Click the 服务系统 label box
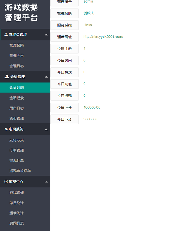 tap(65, 25)
